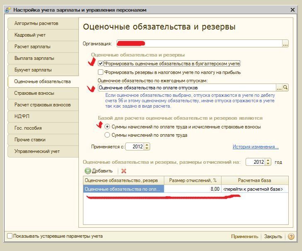
Task: Check Показывать устаревшие параметры учета
Action: point(10,236)
